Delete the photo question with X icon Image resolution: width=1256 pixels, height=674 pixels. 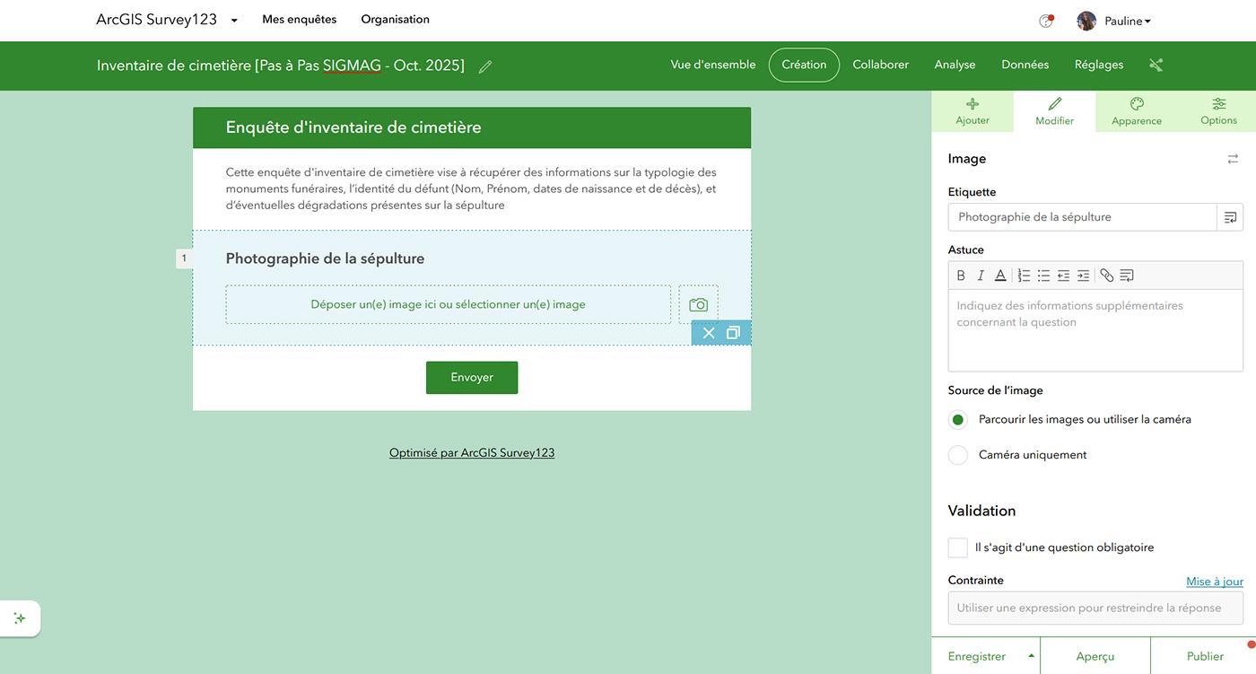point(709,333)
